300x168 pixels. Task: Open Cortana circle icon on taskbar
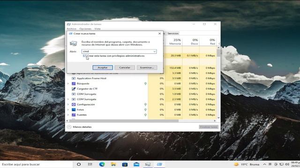click(x=79, y=164)
